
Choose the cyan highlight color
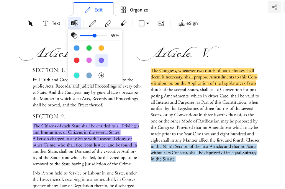click(x=77, y=75)
